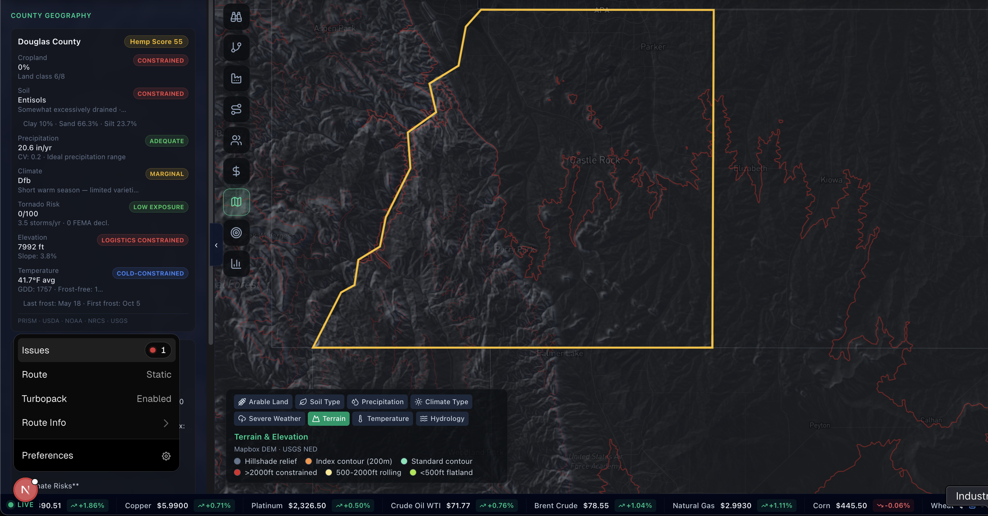Click the binoculars icon in sidebar
Viewport: 988px width, 516px height.
click(236, 17)
